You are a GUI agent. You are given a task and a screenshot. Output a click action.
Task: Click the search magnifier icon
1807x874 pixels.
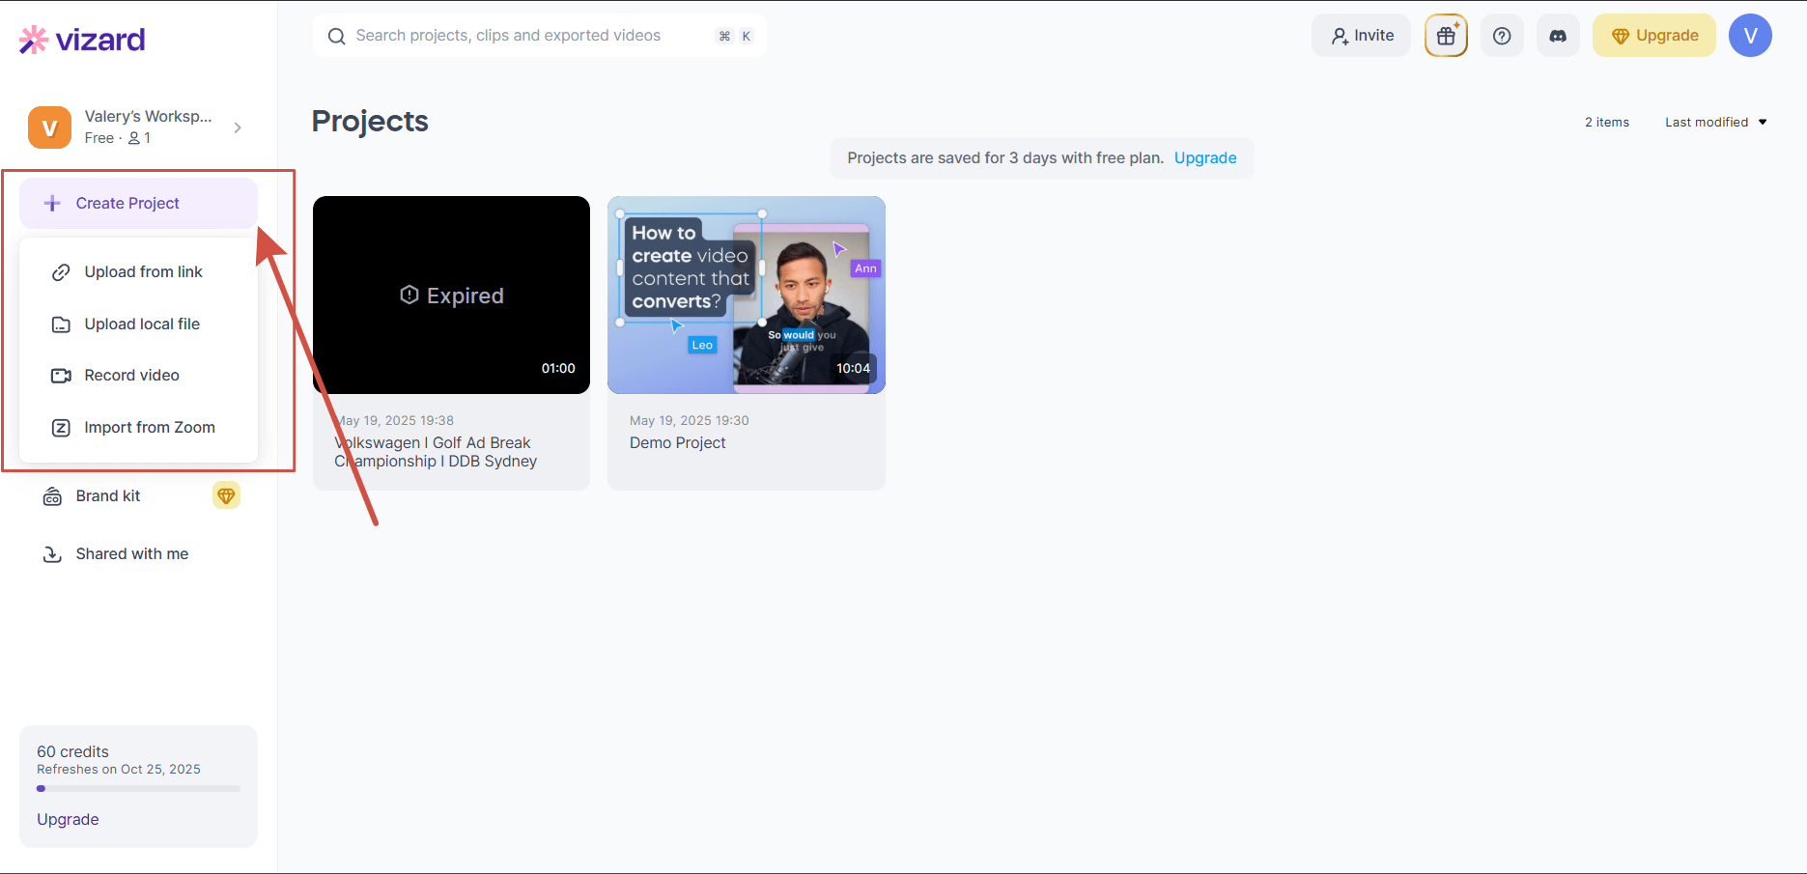click(x=336, y=37)
